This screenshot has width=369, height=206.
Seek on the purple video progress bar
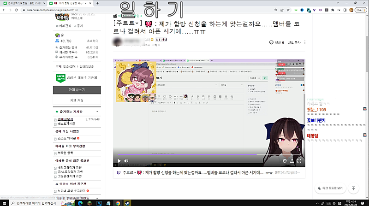209,154
